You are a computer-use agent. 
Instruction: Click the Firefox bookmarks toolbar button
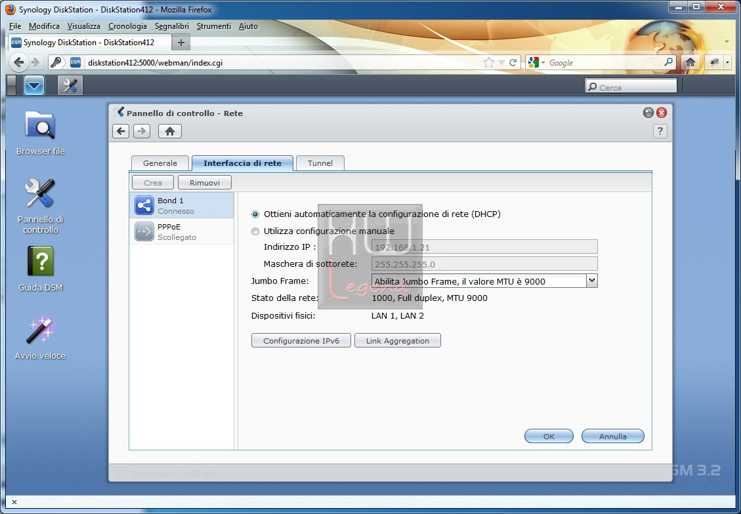[714, 62]
